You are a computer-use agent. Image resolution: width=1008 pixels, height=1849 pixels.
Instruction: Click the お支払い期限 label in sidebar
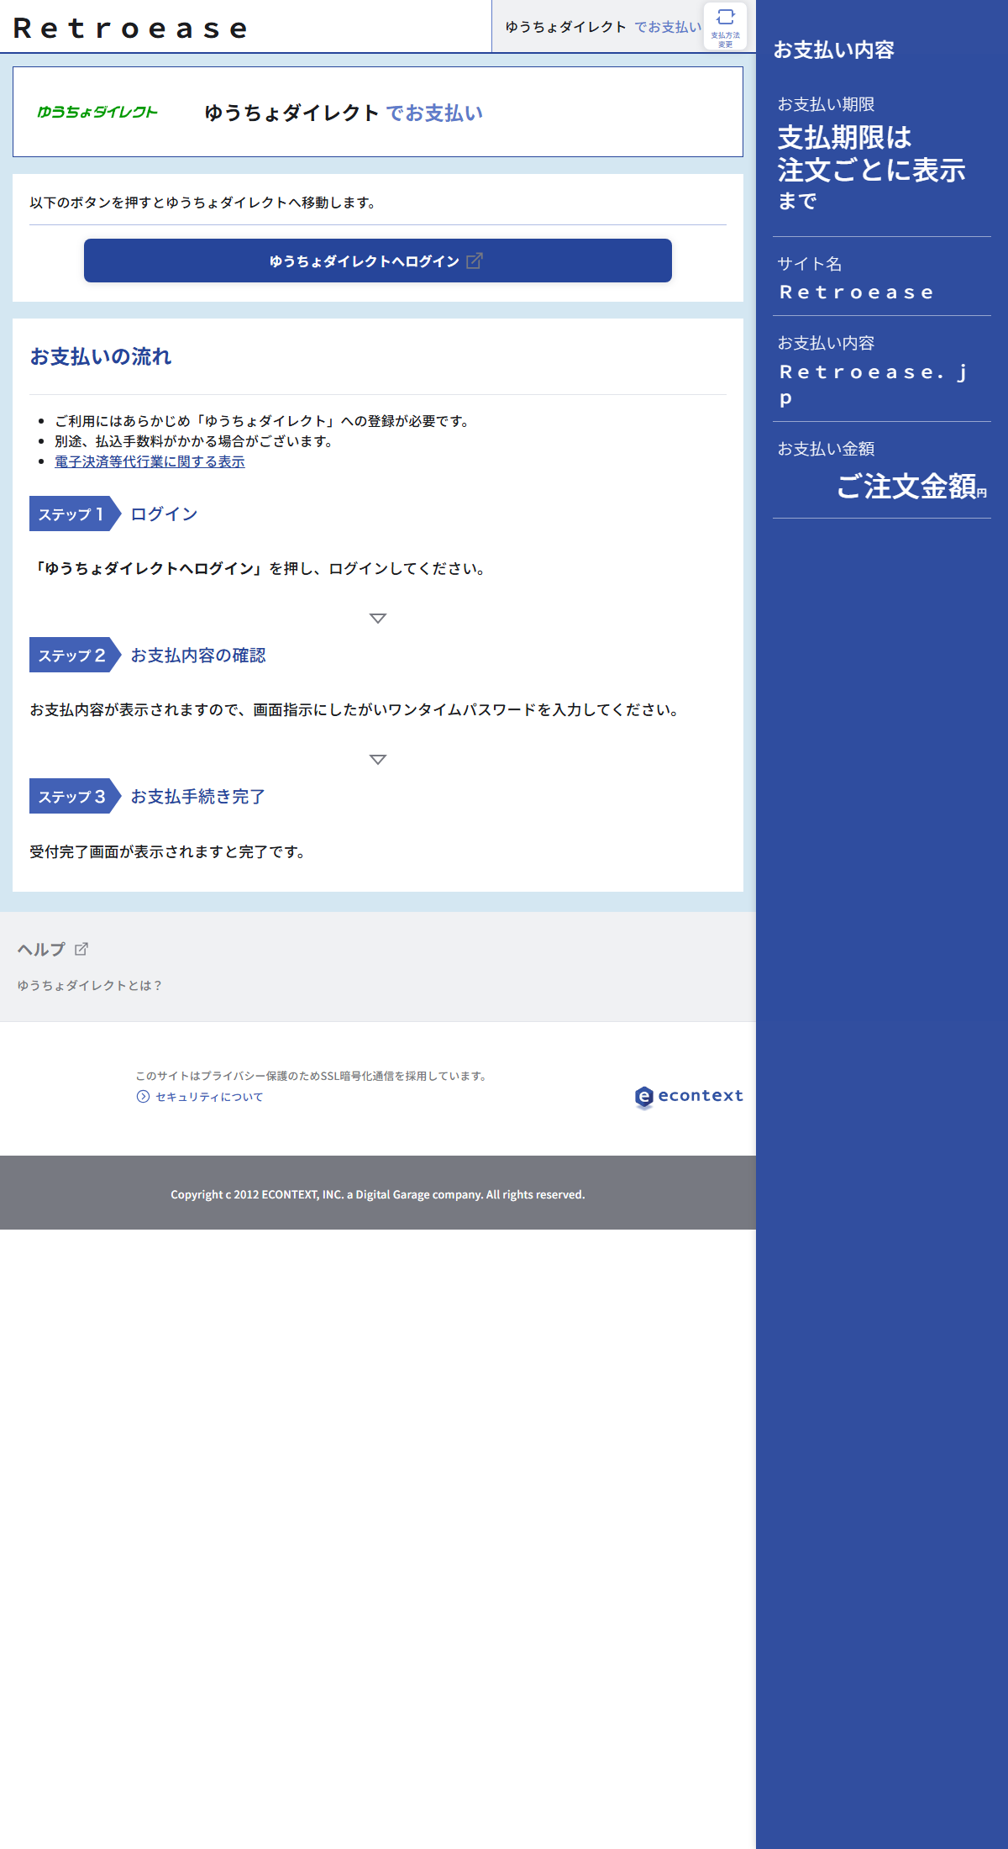coord(826,104)
